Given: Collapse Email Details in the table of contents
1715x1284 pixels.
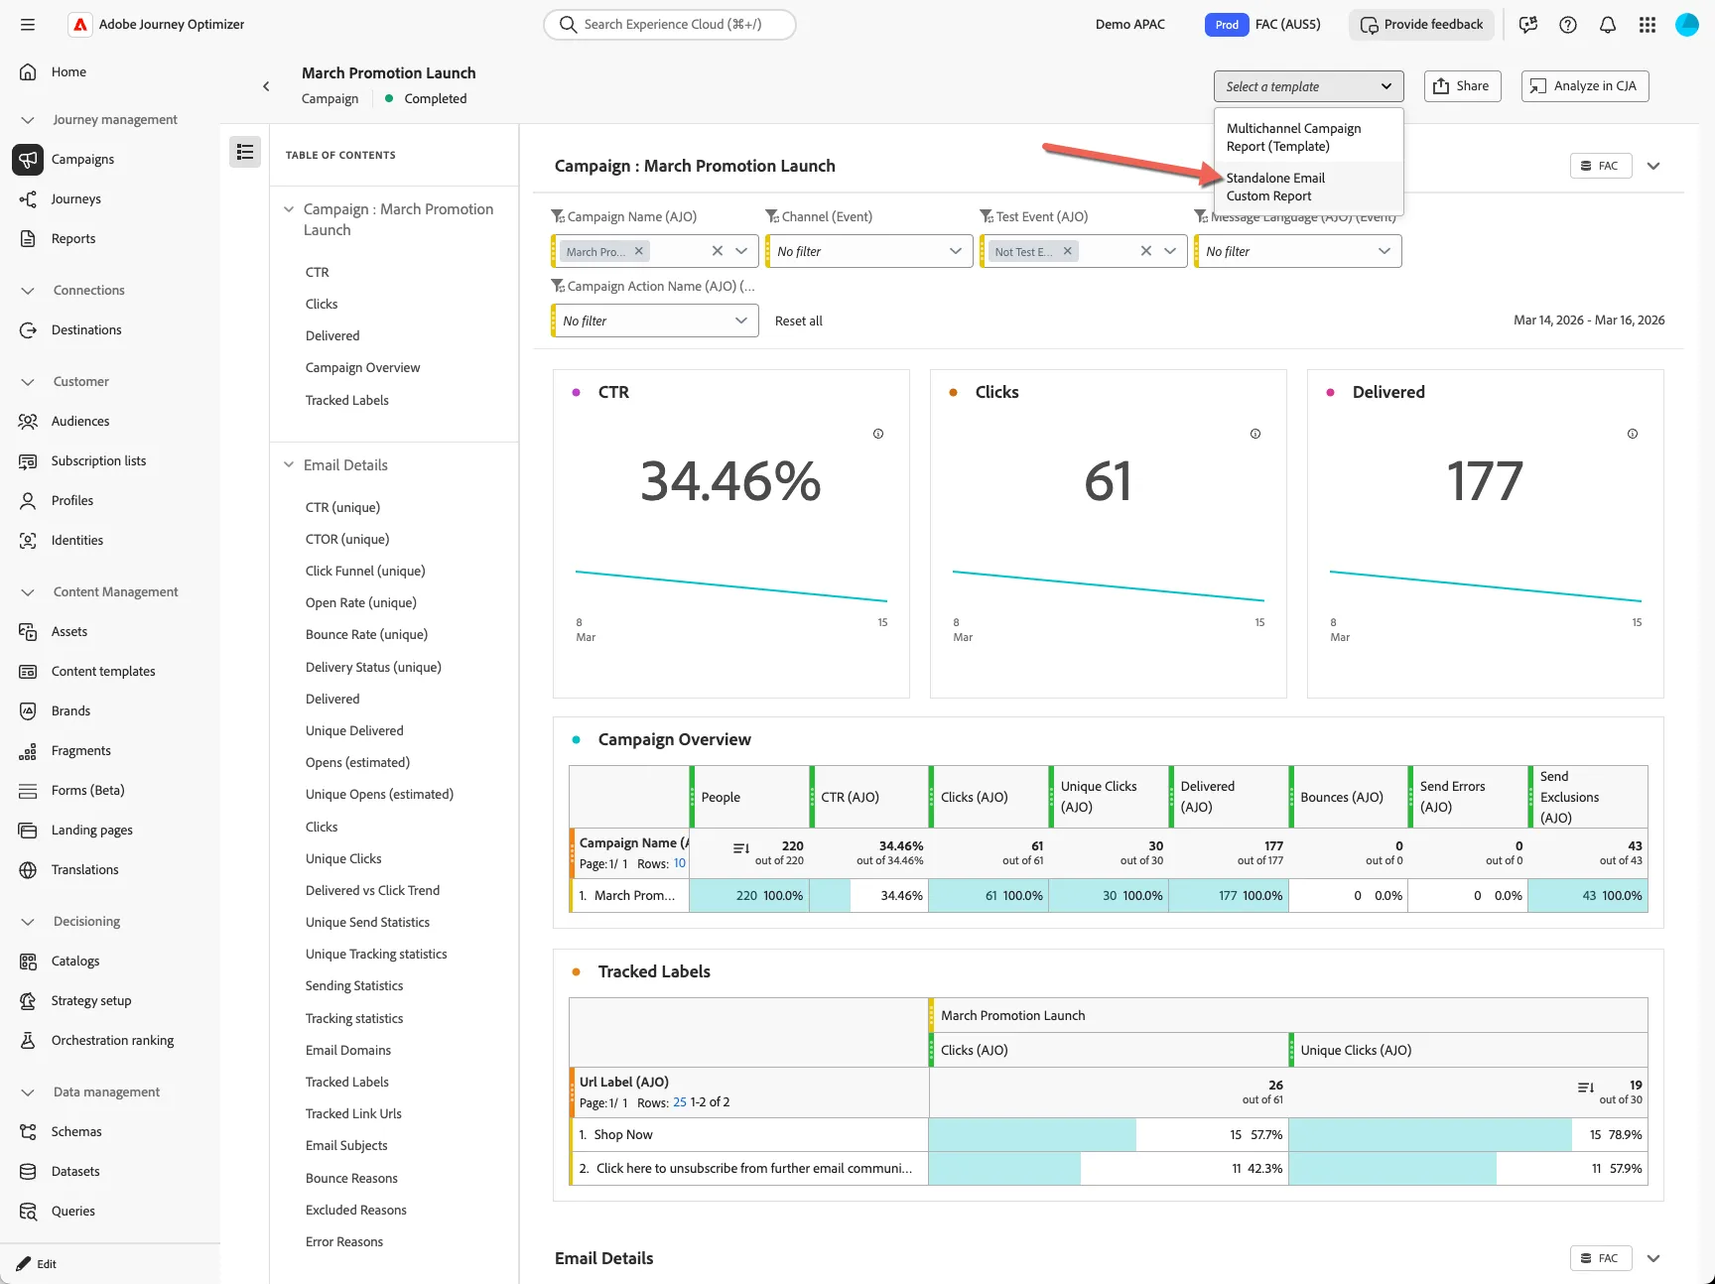Looking at the screenshot, I should point(289,464).
